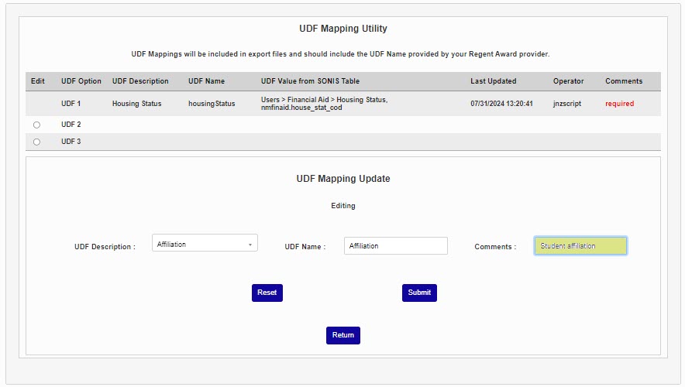This screenshot has height=387, width=685.
Task: Click the Last Updated column header
Action: 493,81
